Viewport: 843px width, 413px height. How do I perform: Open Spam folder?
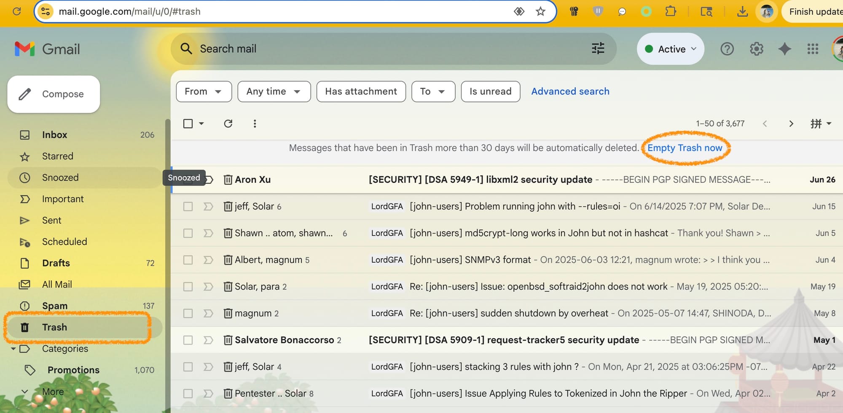84,306
